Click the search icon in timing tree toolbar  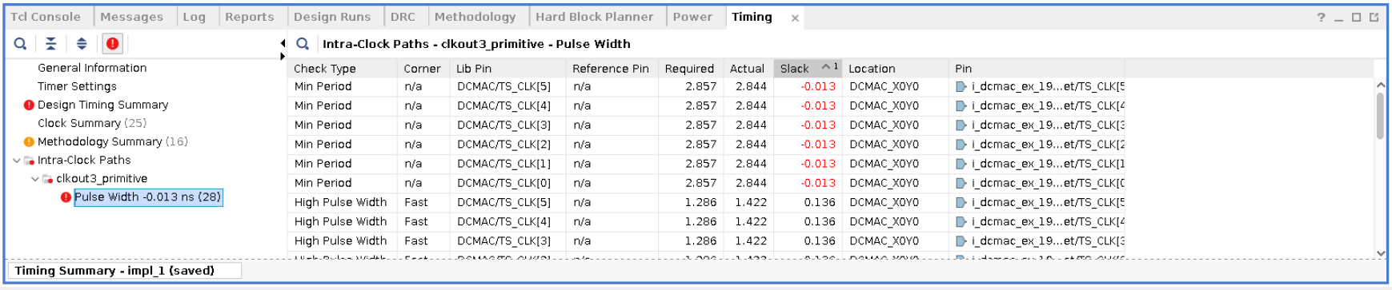(20, 44)
